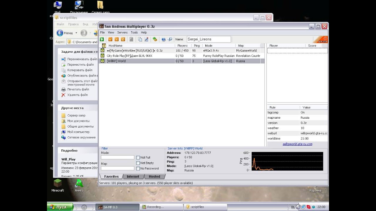Sort servers by the Ping column header
Viewport: 376px width, 211px height.
[198, 45]
